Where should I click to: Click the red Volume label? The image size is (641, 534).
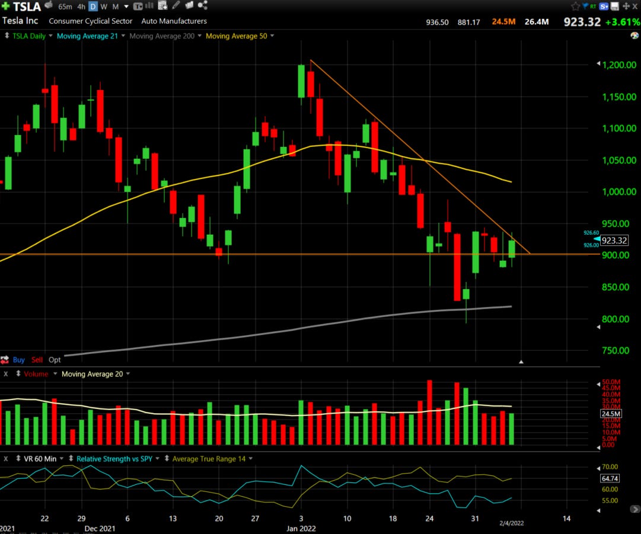point(36,374)
